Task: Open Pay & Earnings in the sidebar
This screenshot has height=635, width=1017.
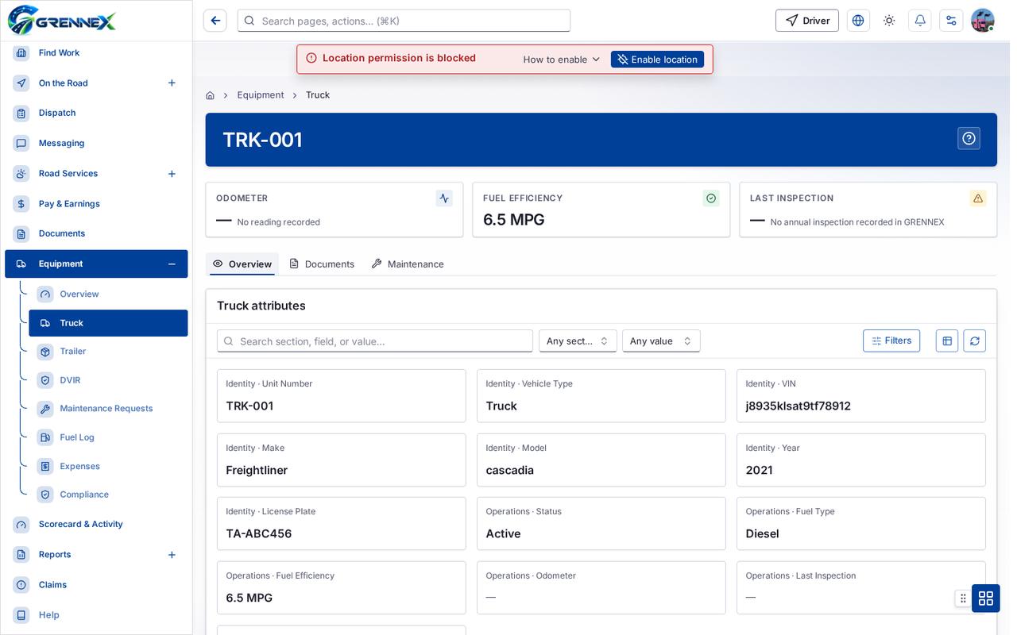Action: click(96, 203)
